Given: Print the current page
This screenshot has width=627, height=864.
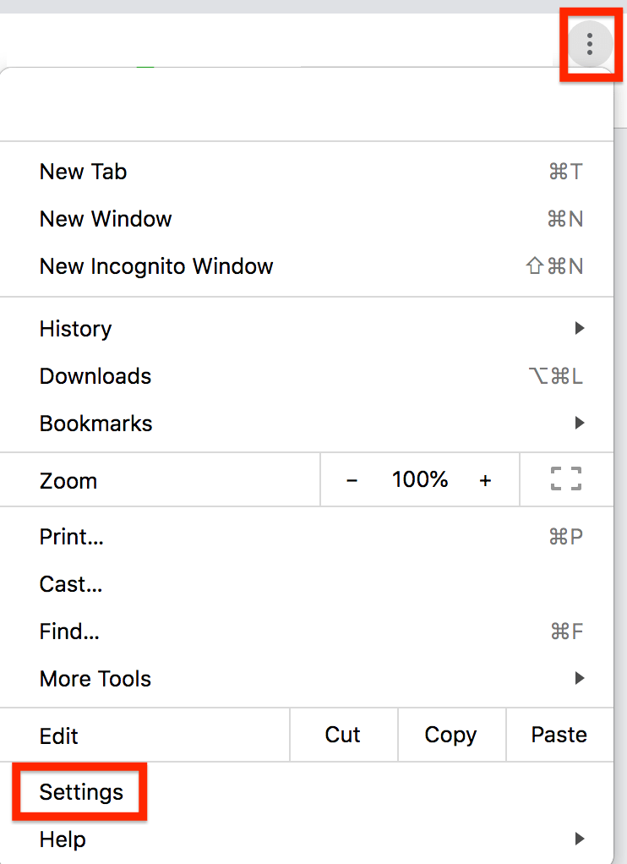Looking at the screenshot, I should (x=71, y=537).
